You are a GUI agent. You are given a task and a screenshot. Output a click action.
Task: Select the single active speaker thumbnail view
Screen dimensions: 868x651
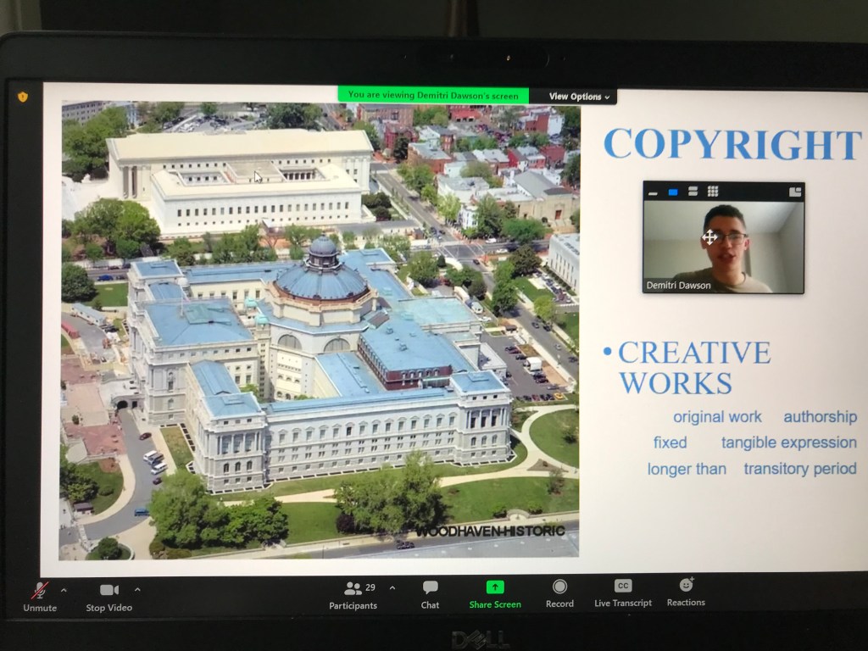(673, 192)
